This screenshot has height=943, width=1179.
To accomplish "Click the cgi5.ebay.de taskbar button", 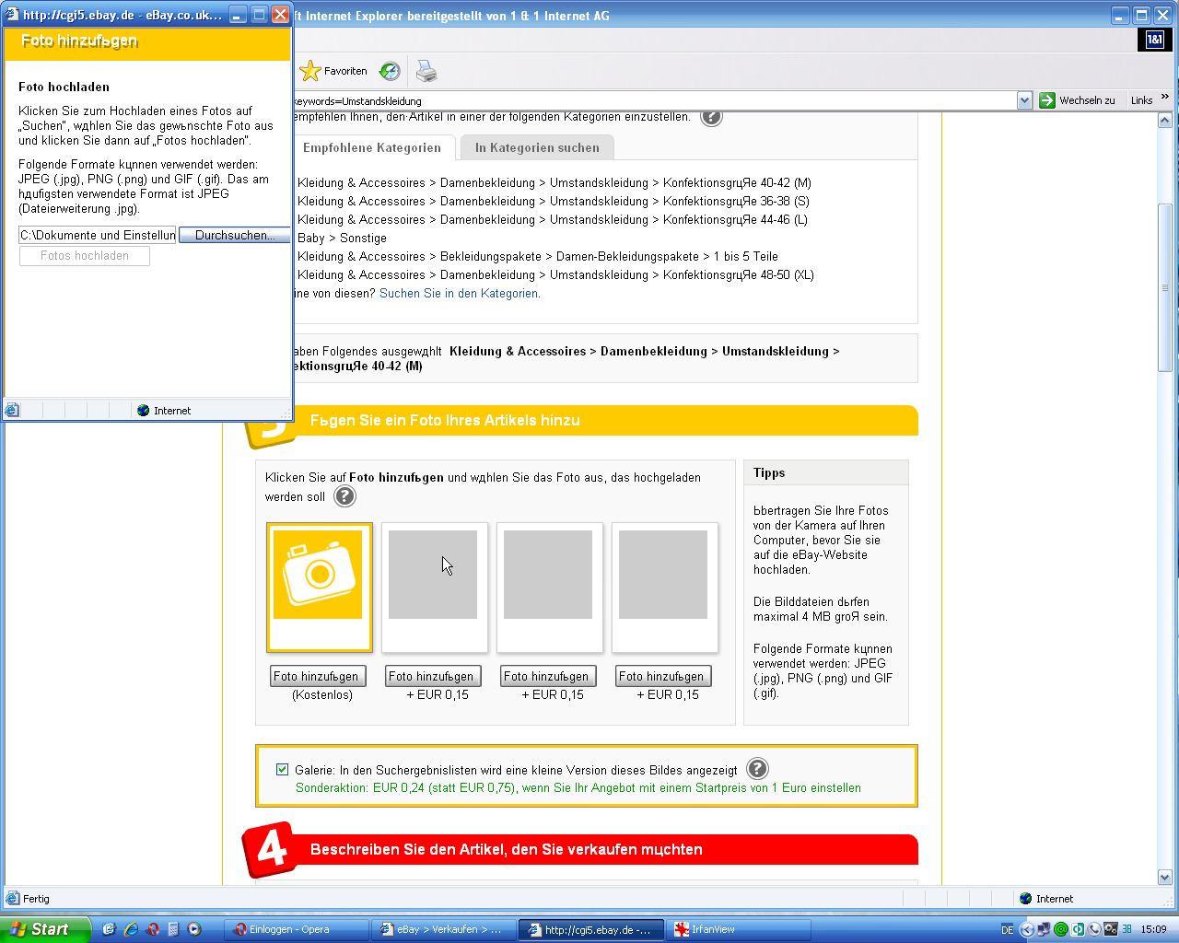I will 589,929.
